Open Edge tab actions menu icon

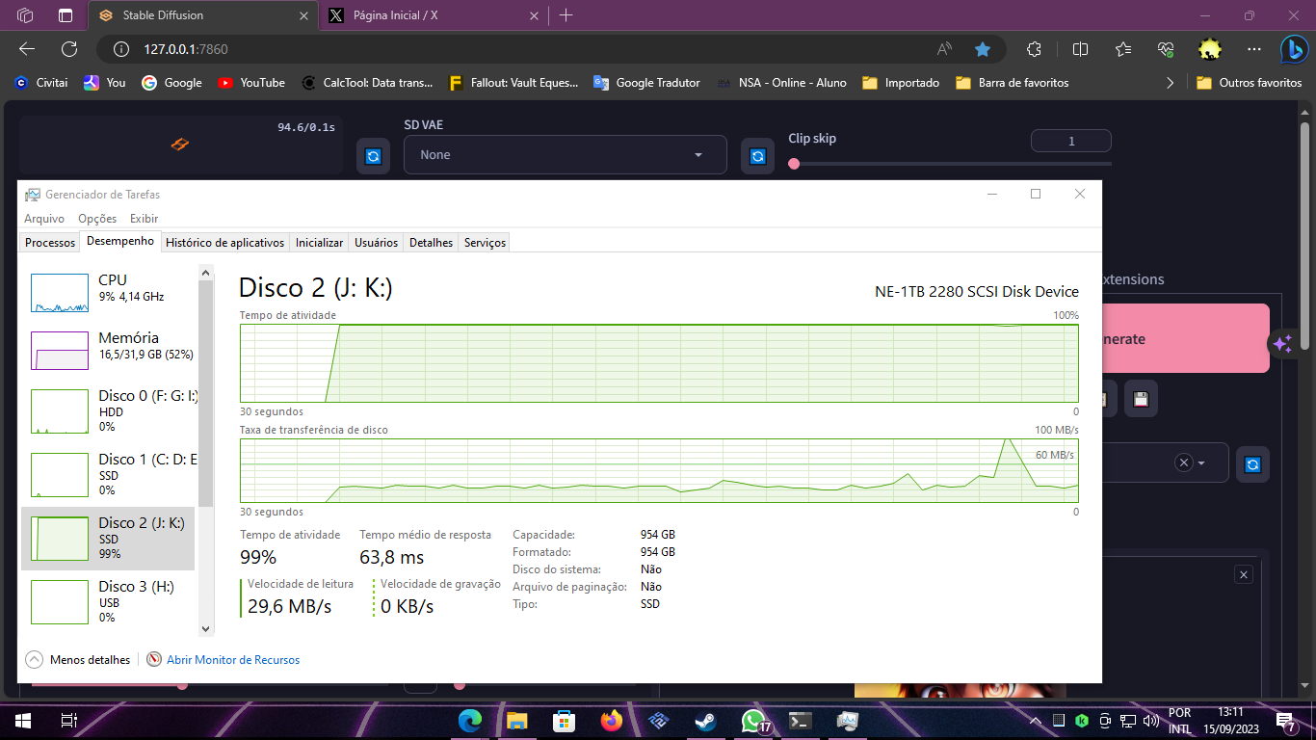pyautogui.click(x=66, y=15)
